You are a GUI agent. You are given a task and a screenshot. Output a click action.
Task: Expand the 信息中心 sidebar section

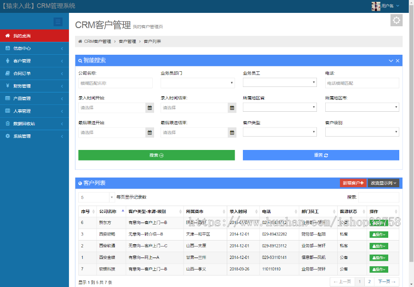point(28,48)
